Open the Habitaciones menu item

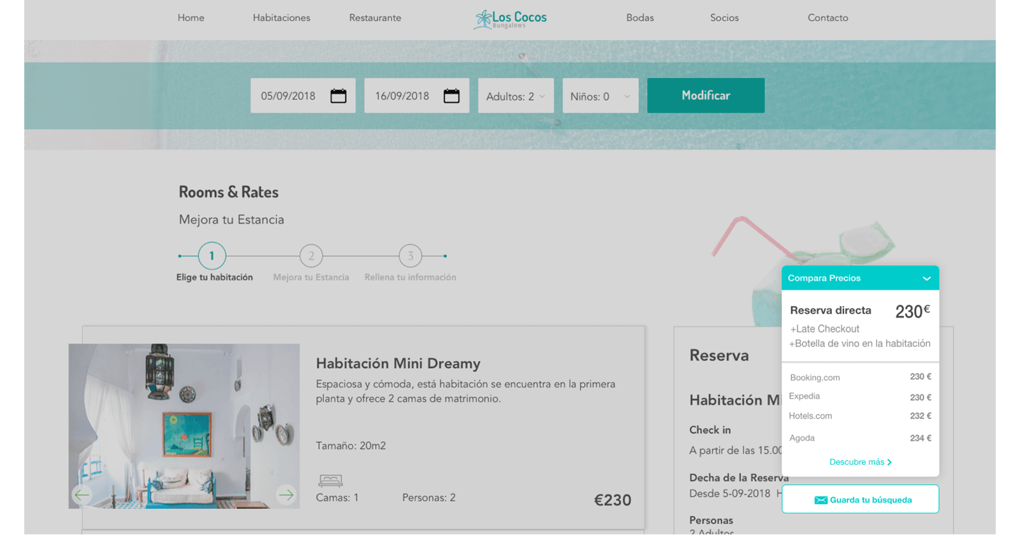(281, 18)
